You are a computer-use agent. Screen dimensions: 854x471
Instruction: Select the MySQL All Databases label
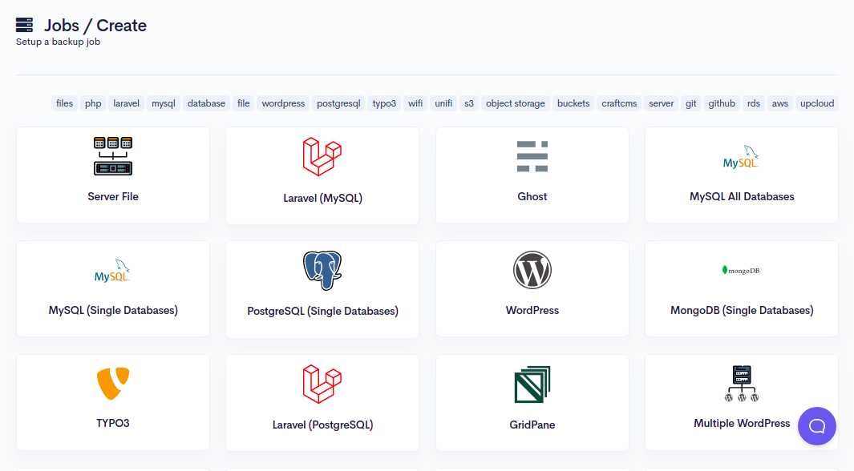point(741,196)
